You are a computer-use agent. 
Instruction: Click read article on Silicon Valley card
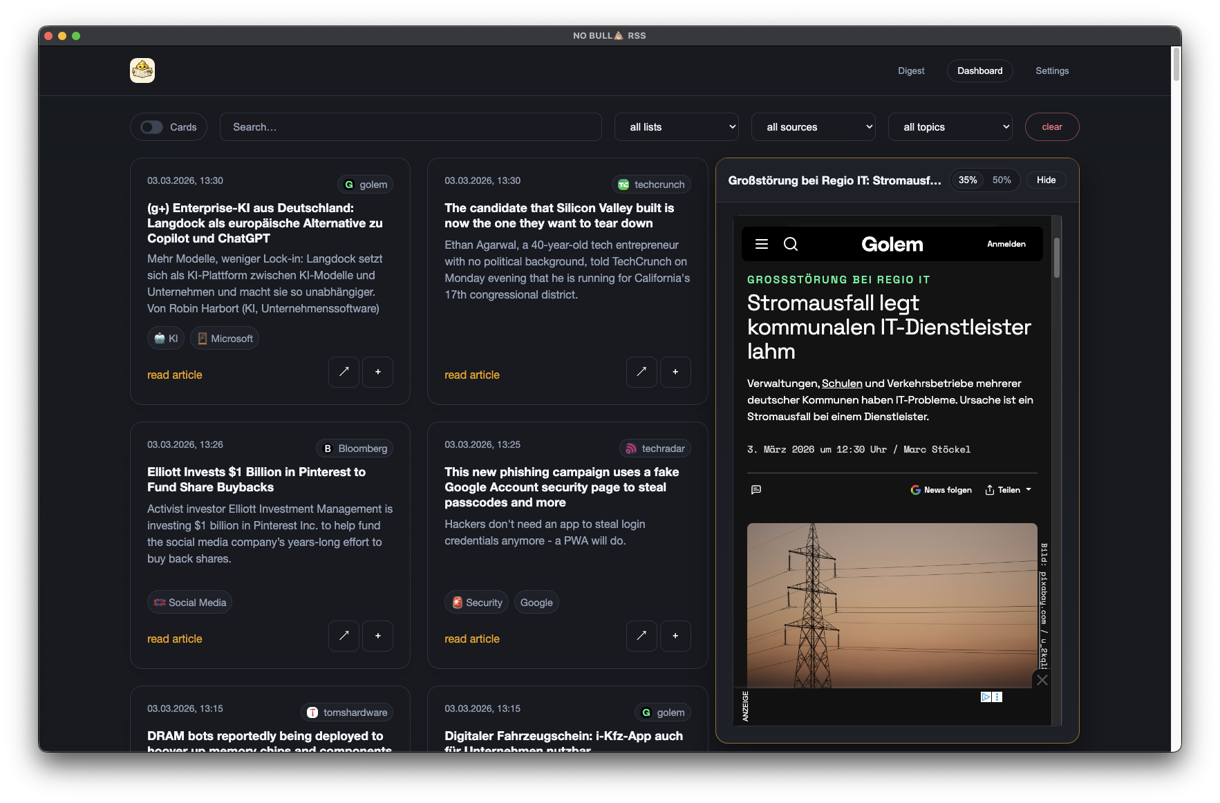pyautogui.click(x=472, y=375)
